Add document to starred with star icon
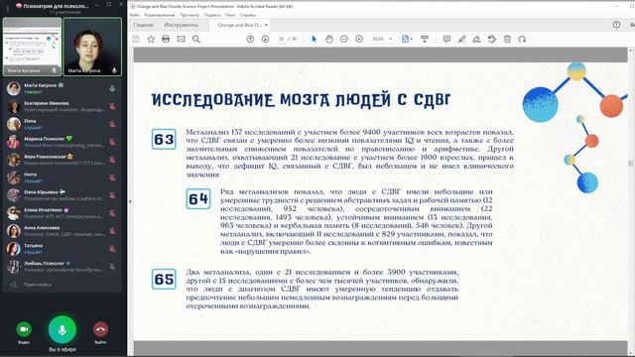635x357 pixels. [x=151, y=40]
